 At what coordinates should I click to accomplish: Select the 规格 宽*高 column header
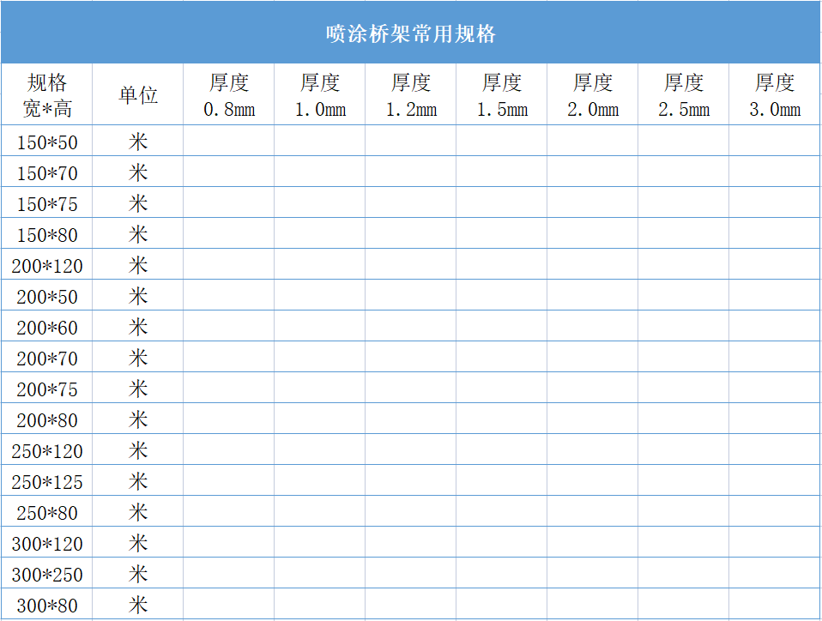47,93
